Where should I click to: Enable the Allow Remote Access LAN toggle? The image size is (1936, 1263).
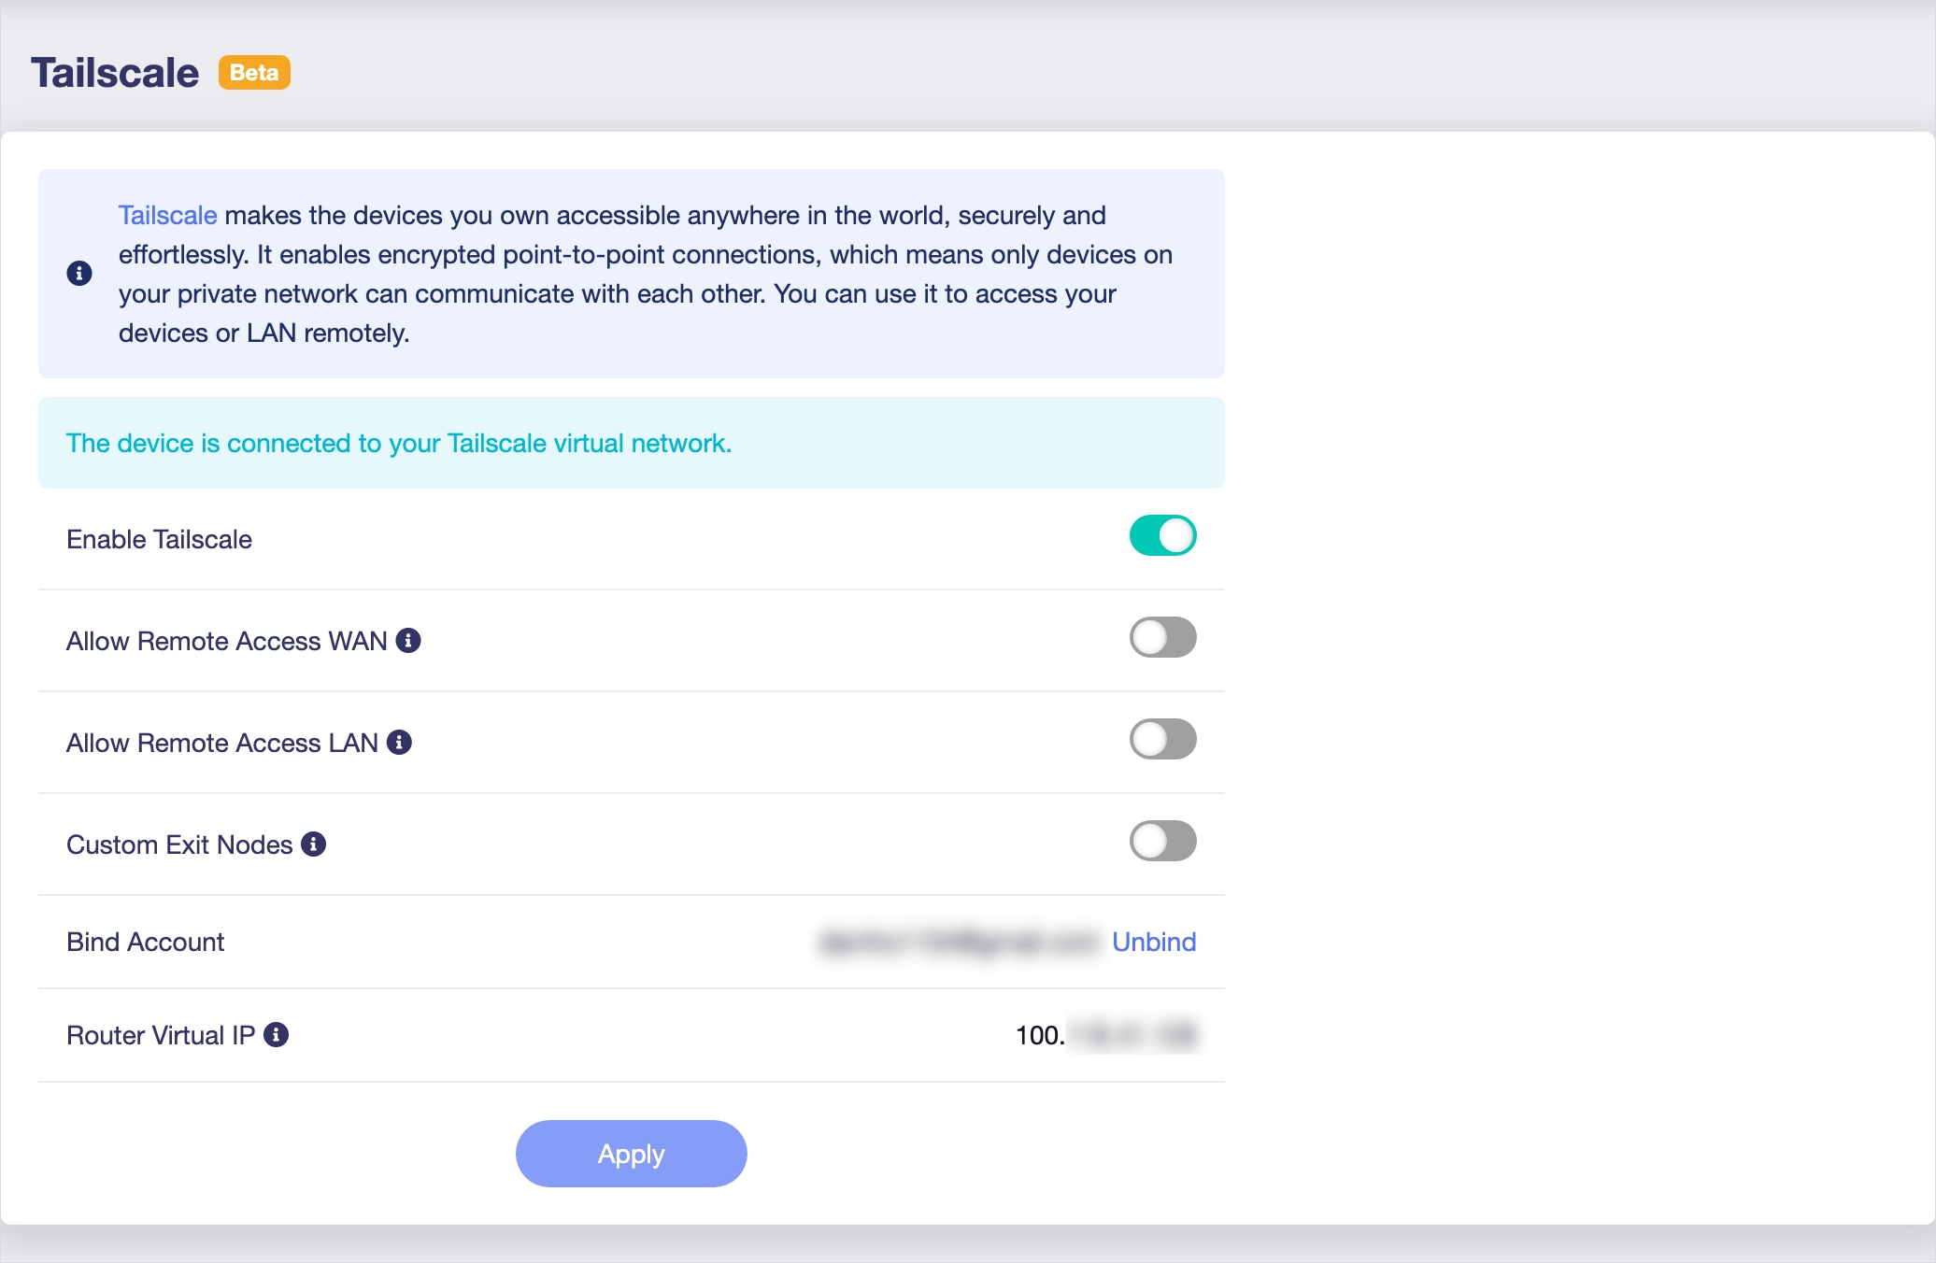(x=1162, y=739)
